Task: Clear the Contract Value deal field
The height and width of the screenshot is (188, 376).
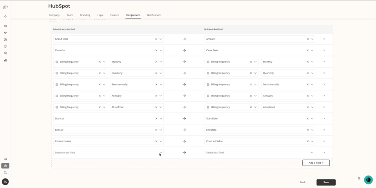Action: [x=308, y=141]
